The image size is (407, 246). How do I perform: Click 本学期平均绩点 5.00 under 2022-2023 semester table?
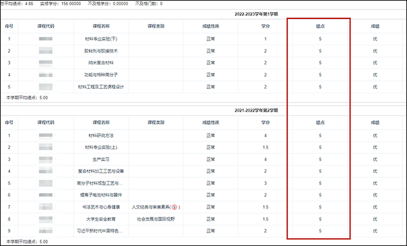click(27, 98)
